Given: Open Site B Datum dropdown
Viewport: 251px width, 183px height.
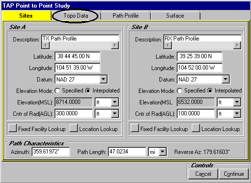Looking at the screenshot, I should point(225,79).
